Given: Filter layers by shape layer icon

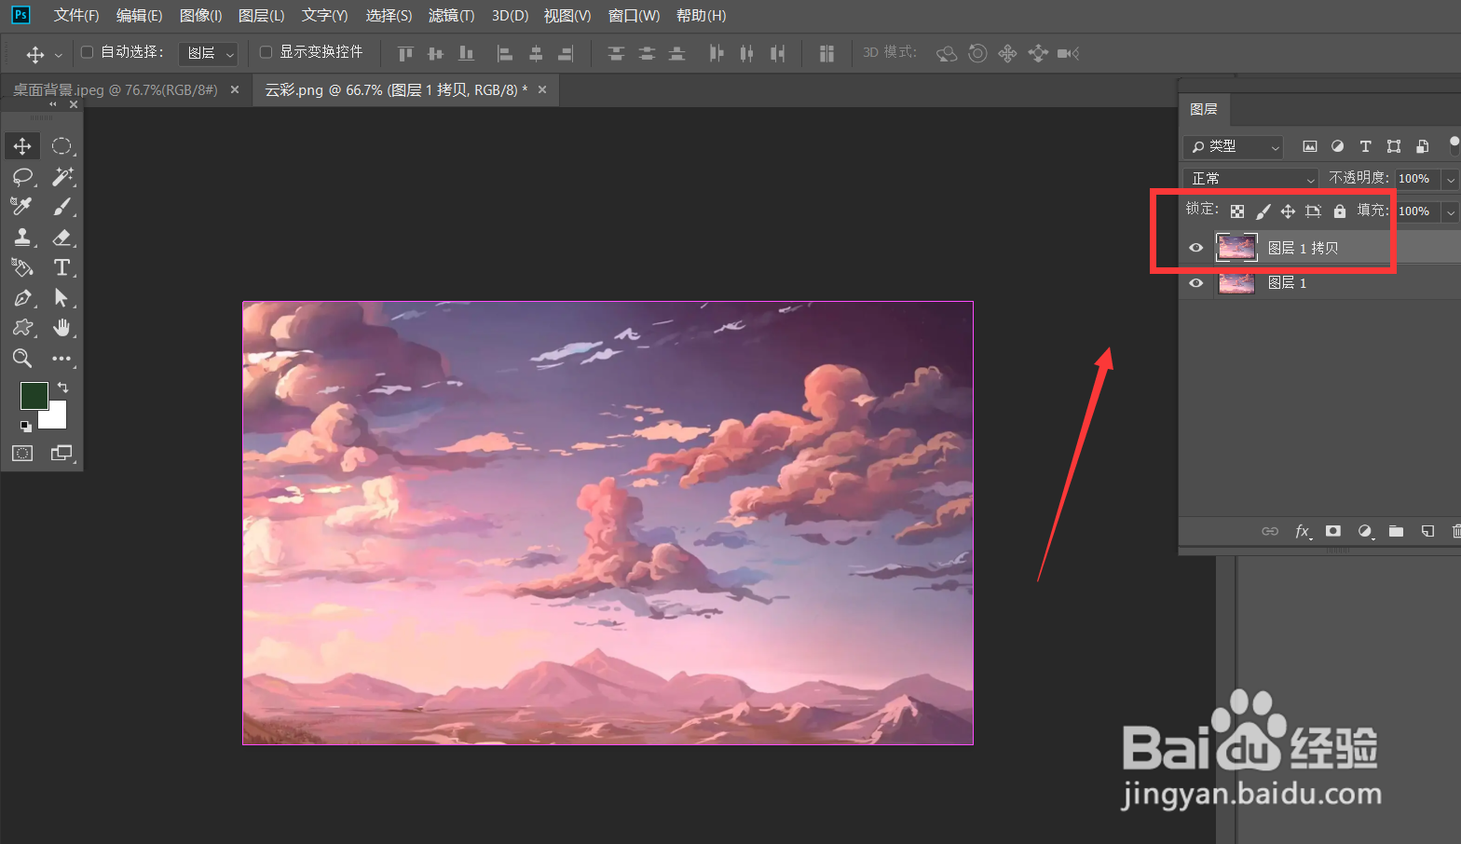Looking at the screenshot, I should tap(1394, 146).
